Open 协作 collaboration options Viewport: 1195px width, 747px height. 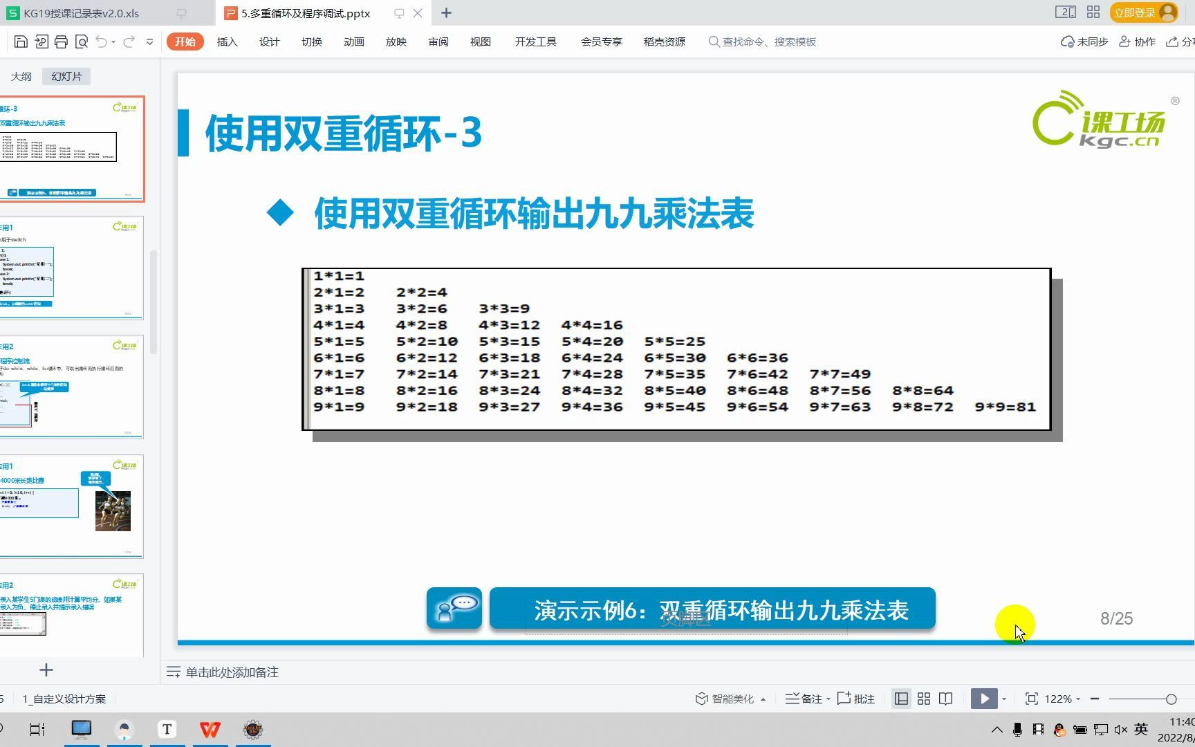click(1141, 41)
